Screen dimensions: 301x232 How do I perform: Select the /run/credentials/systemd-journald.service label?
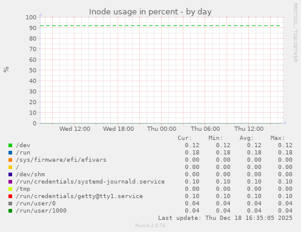90,182
